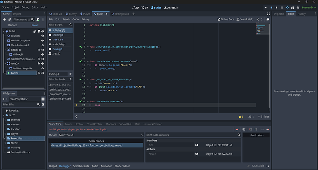
Task: Continue execution with the debugger continue icon
Action: pyautogui.click(x=268, y=130)
